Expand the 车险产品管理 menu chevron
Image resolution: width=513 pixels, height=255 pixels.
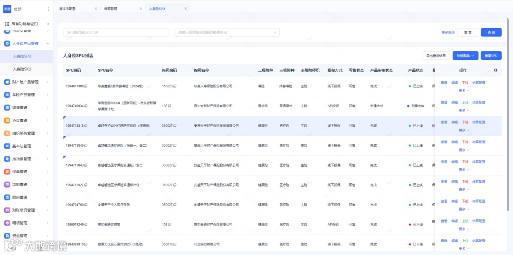(x=47, y=95)
